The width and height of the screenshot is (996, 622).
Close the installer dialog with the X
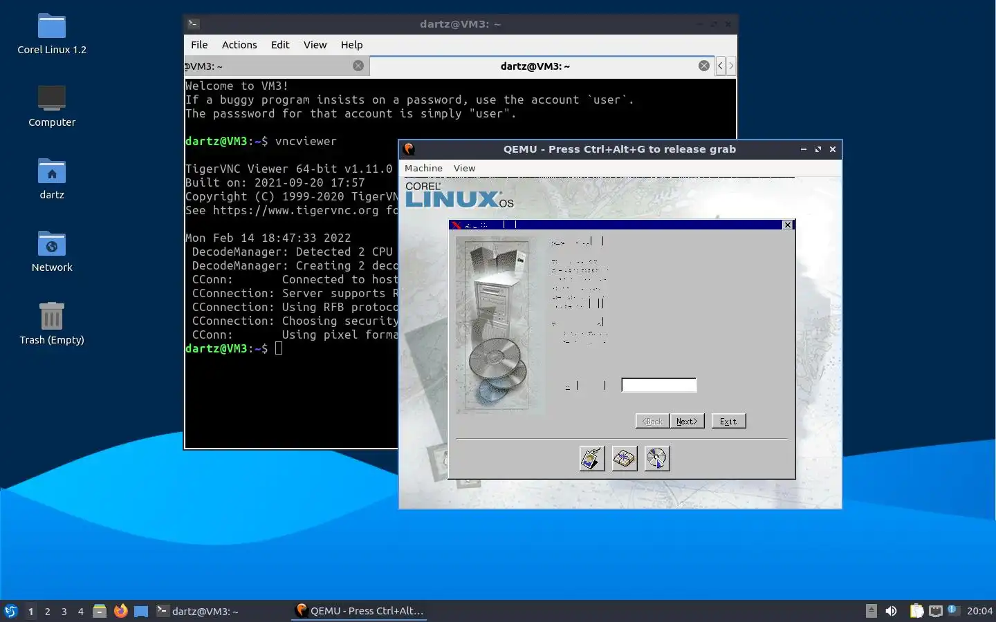pos(787,225)
